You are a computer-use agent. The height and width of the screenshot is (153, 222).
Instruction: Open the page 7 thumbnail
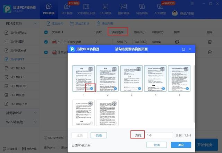coord(107,113)
